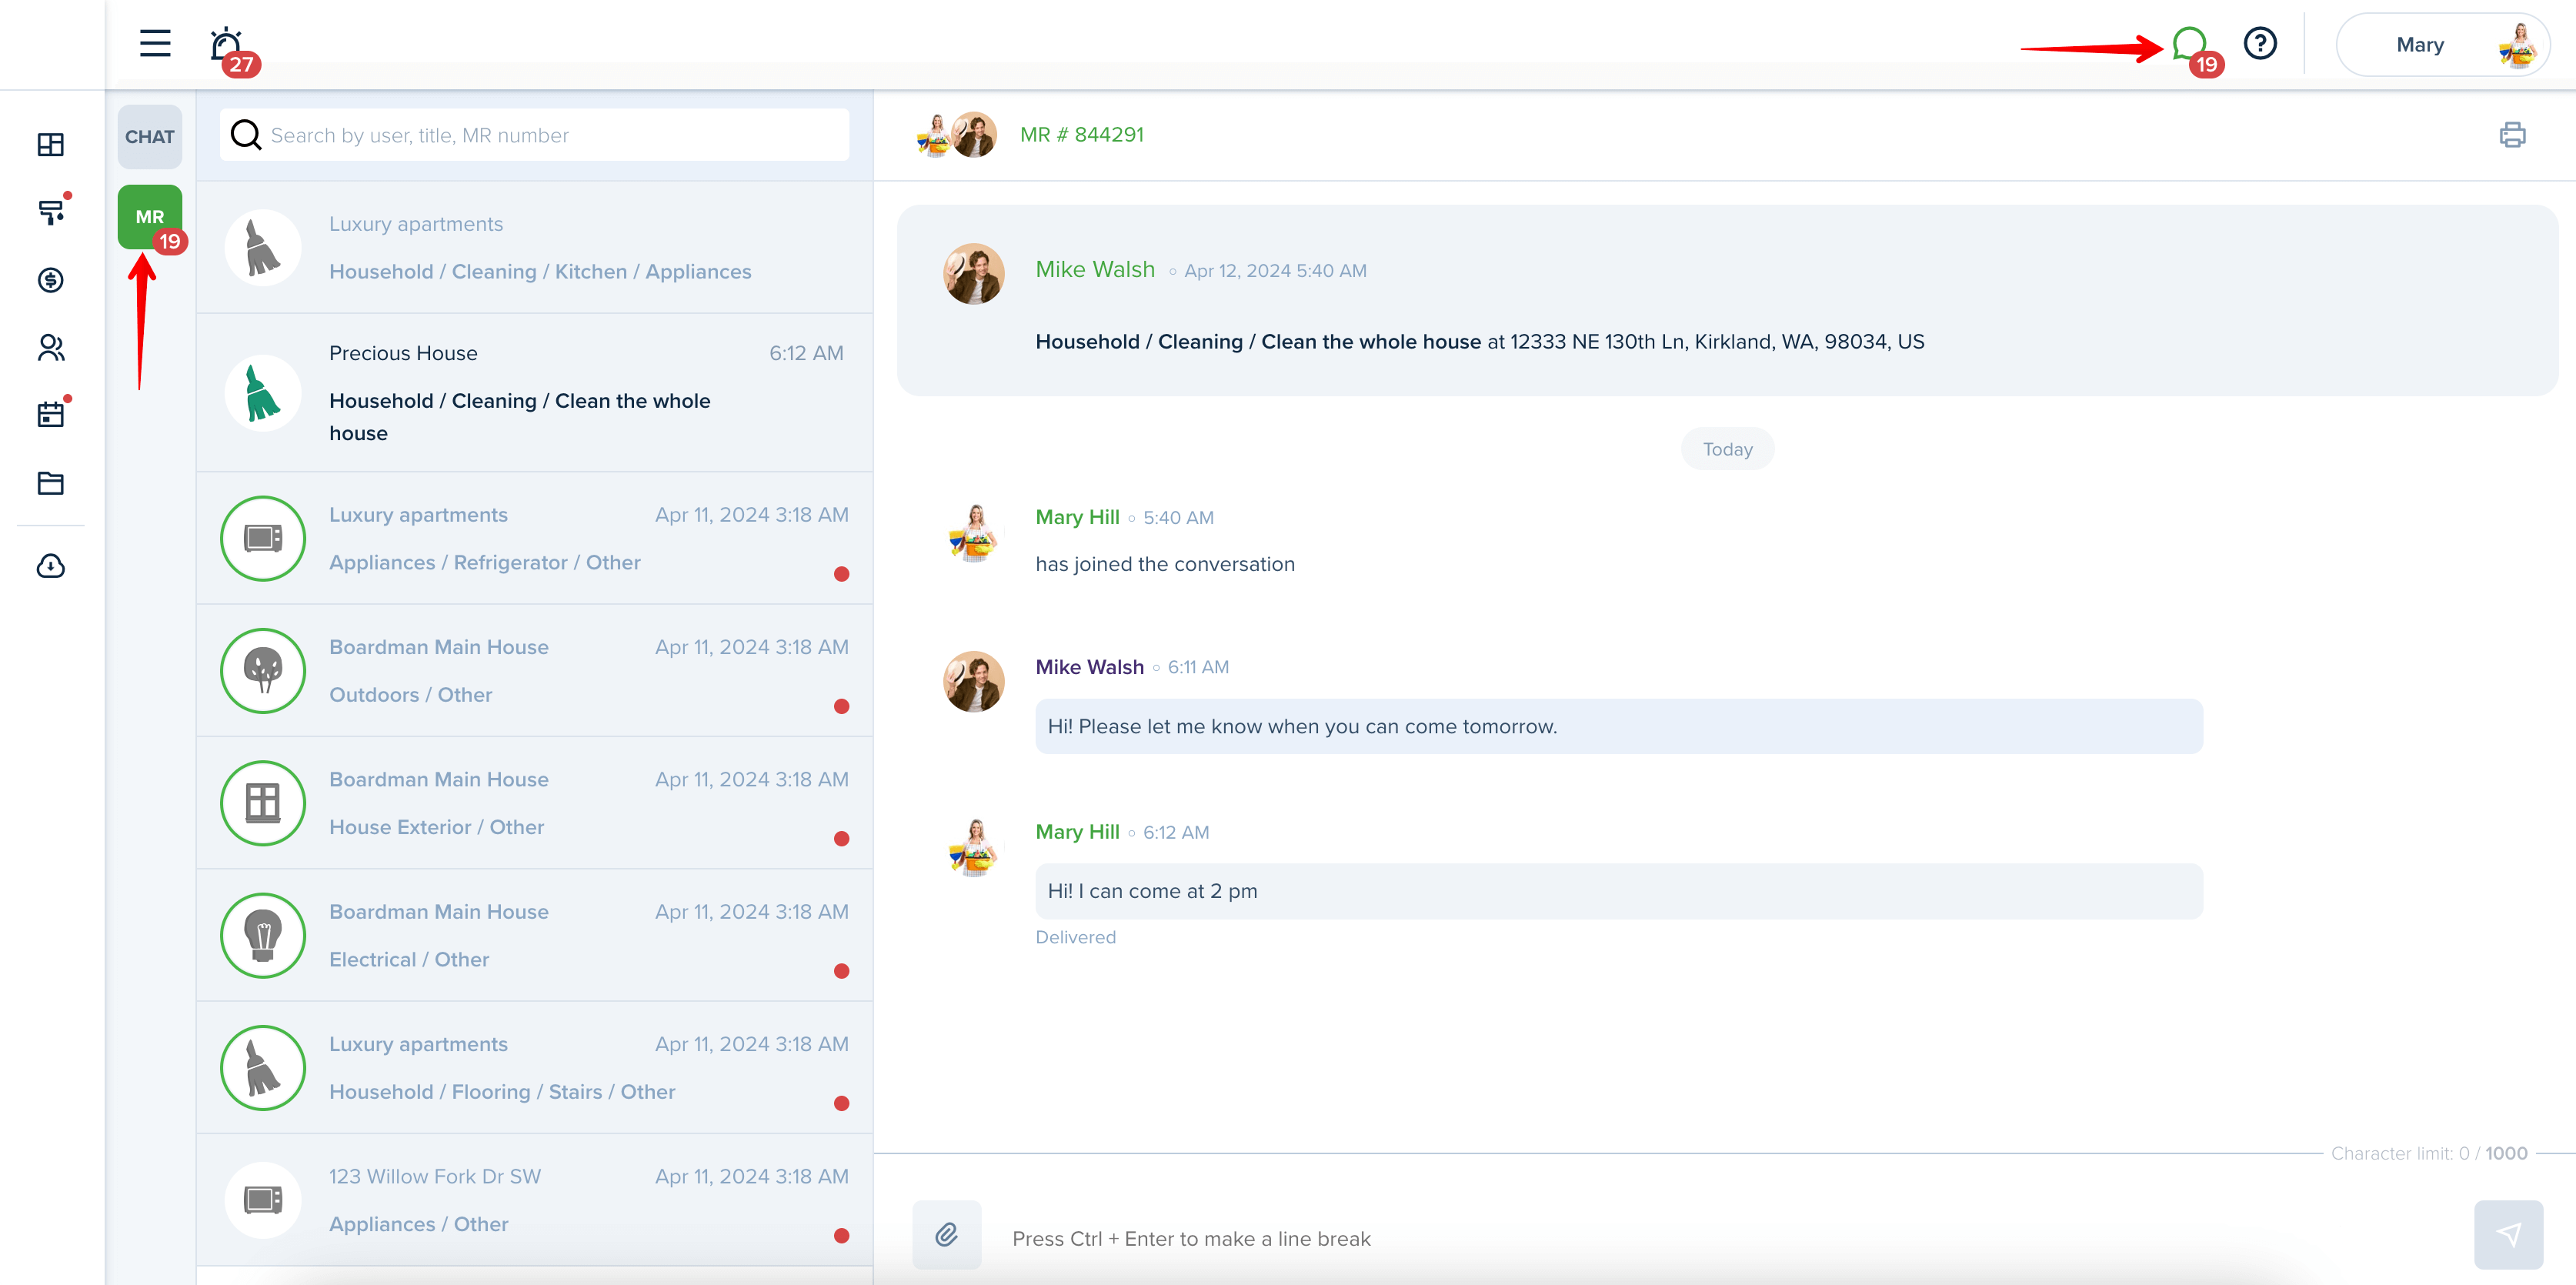Click 'Hi! I can come at 2 pm' message

point(1618,891)
